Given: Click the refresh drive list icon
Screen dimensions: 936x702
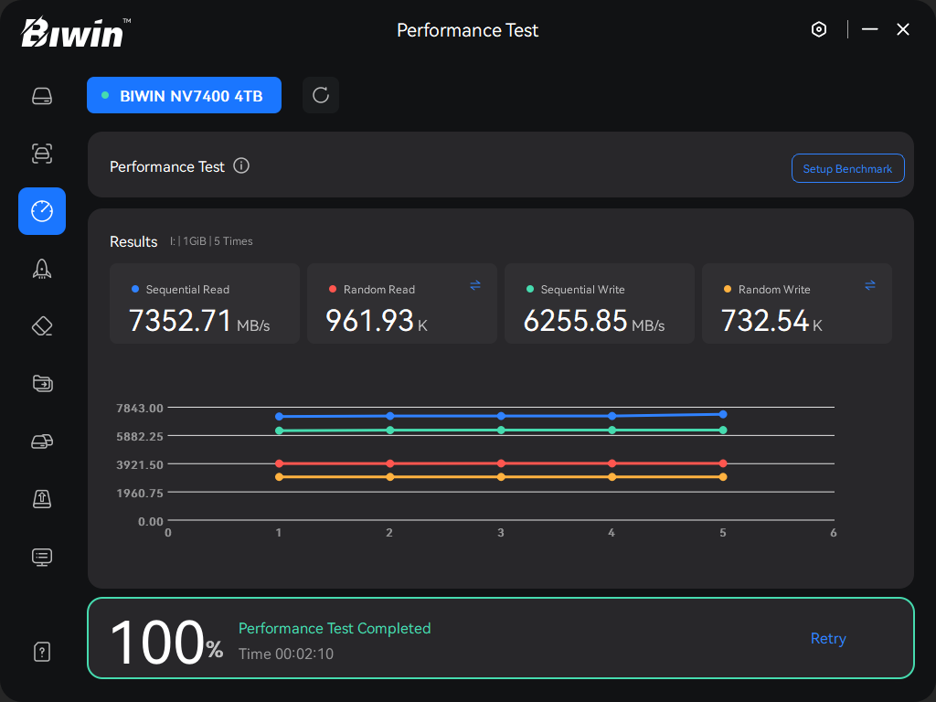Looking at the screenshot, I should 321,95.
